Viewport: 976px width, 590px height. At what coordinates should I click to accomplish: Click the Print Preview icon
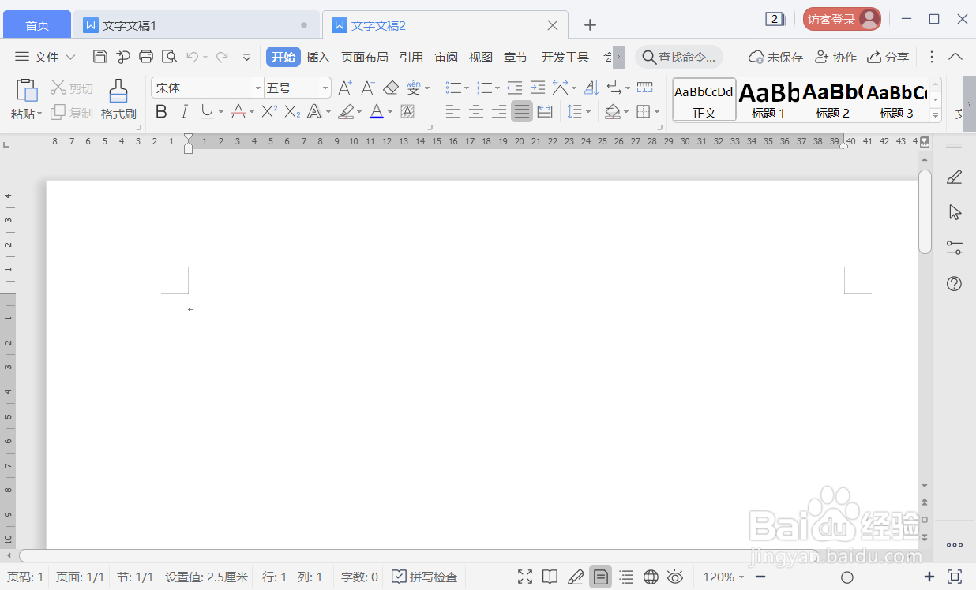[x=169, y=56]
